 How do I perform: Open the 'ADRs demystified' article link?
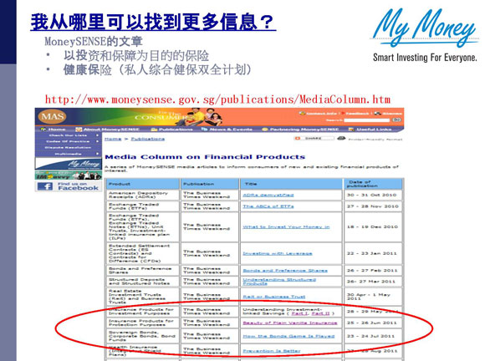pyautogui.click(x=268, y=195)
